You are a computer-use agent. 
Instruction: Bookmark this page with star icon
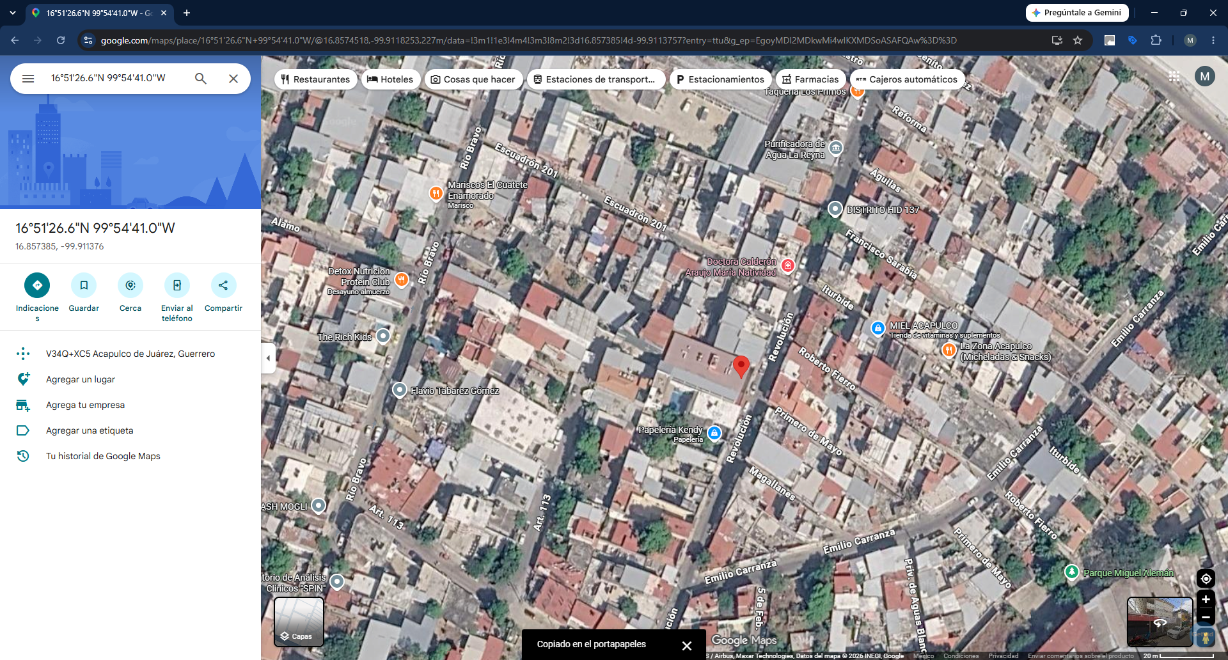[1078, 40]
